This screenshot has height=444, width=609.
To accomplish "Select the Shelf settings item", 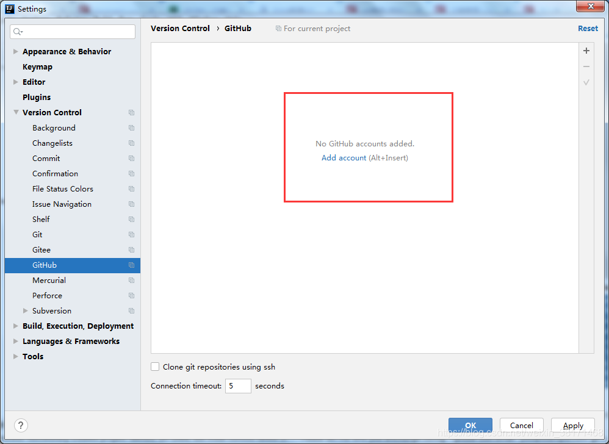I will pyautogui.click(x=41, y=220).
